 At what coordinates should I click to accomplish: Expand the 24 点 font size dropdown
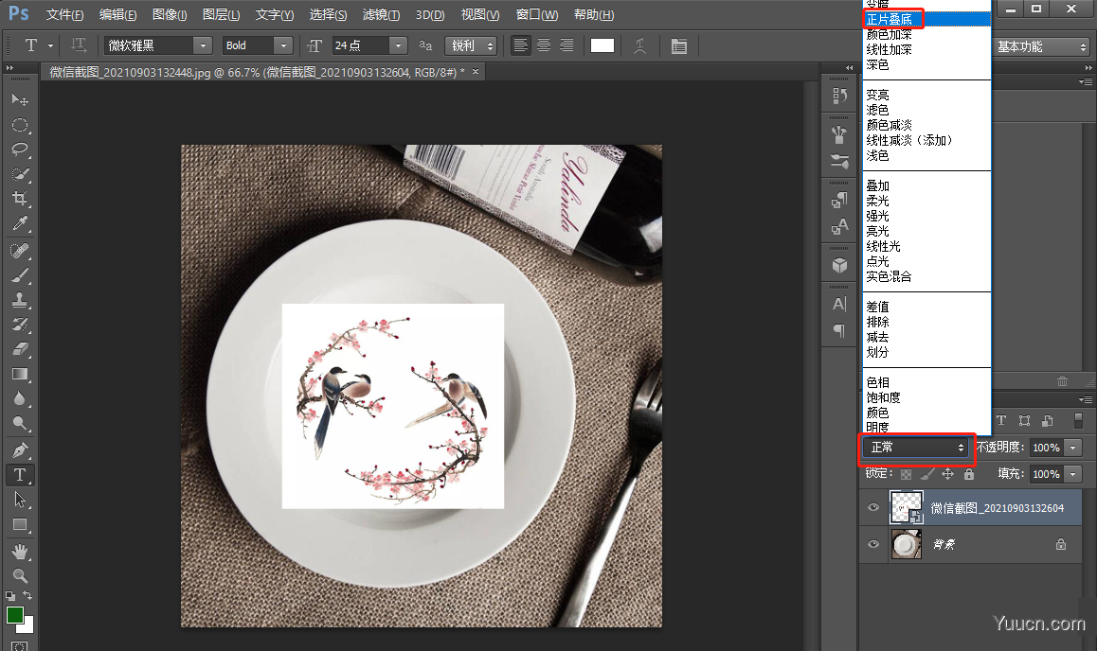tap(398, 45)
